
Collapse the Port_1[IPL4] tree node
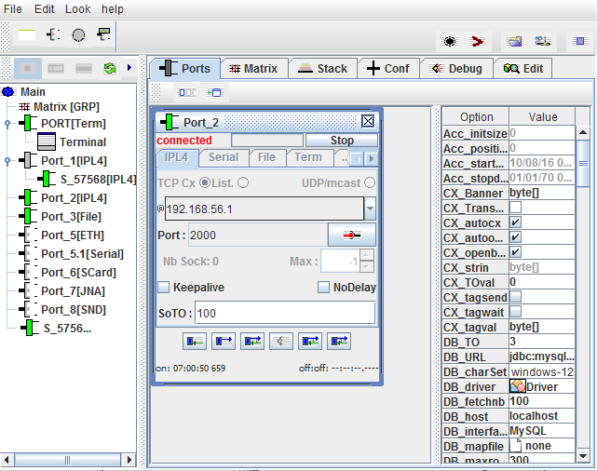pos(7,161)
